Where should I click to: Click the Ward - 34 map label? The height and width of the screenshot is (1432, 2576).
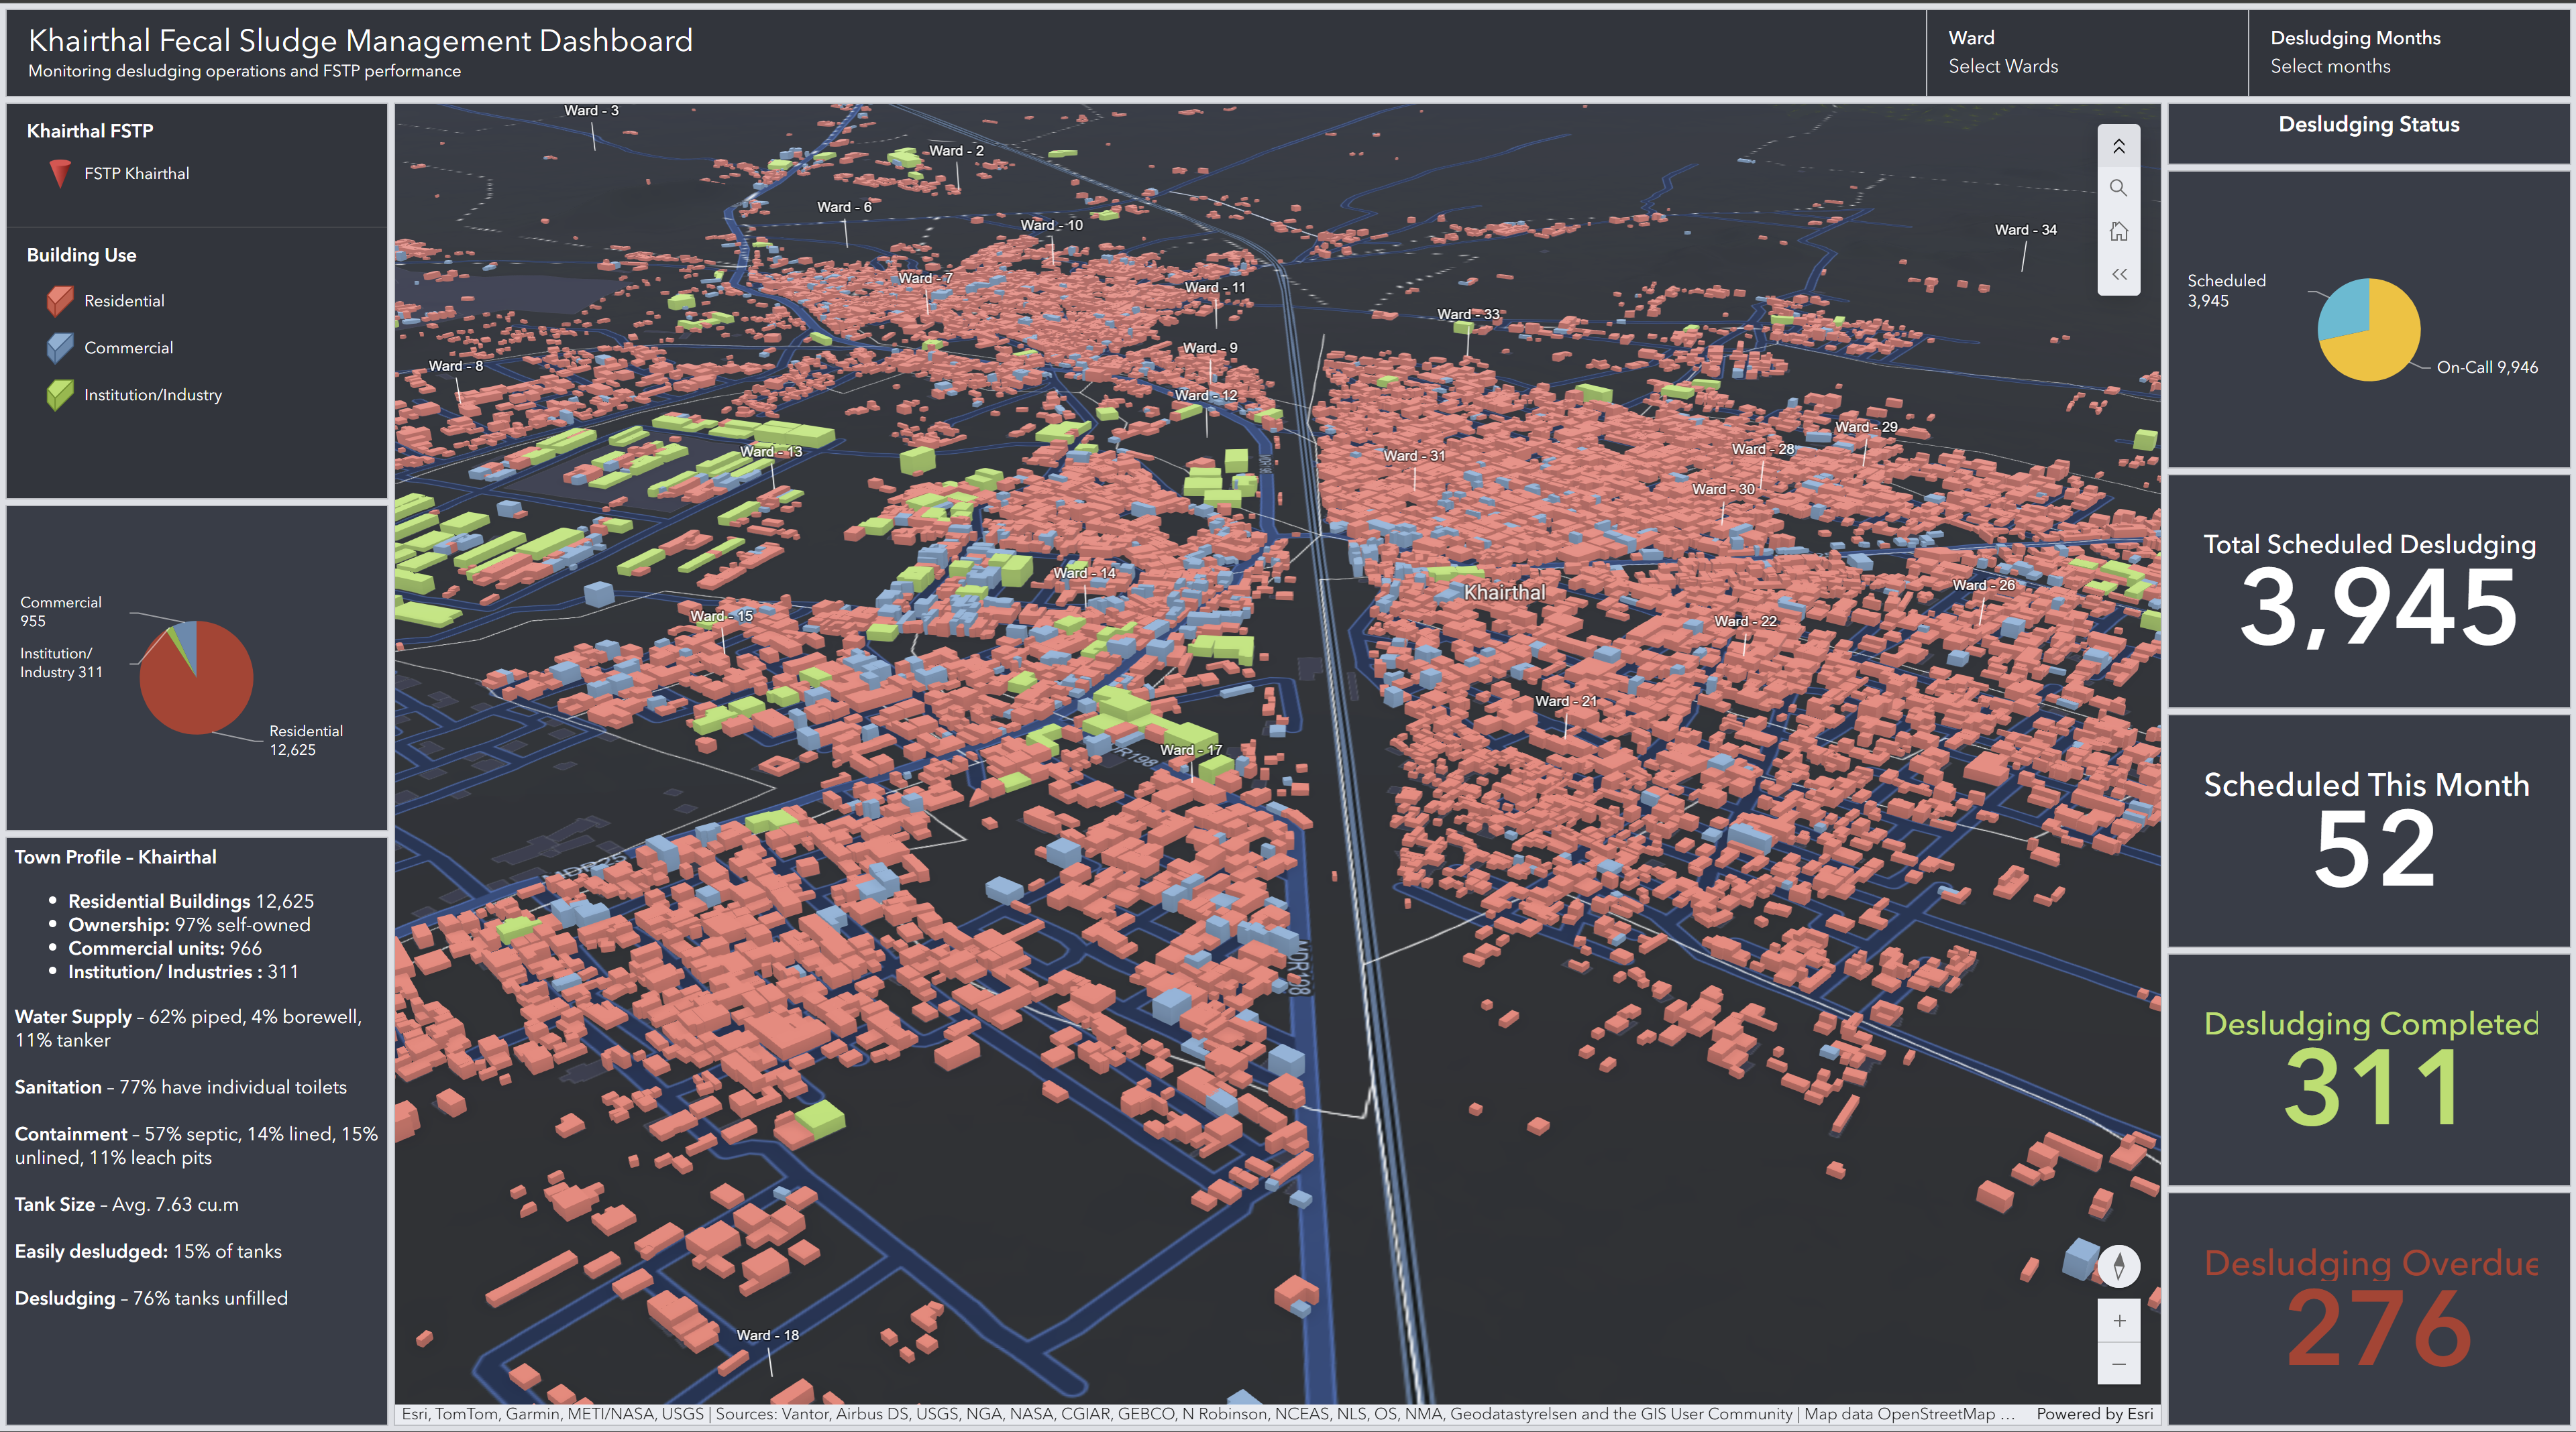tap(2025, 230)
